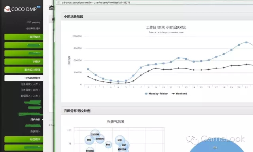Open 数据导入(入库) sidebar item

point(30,96)
